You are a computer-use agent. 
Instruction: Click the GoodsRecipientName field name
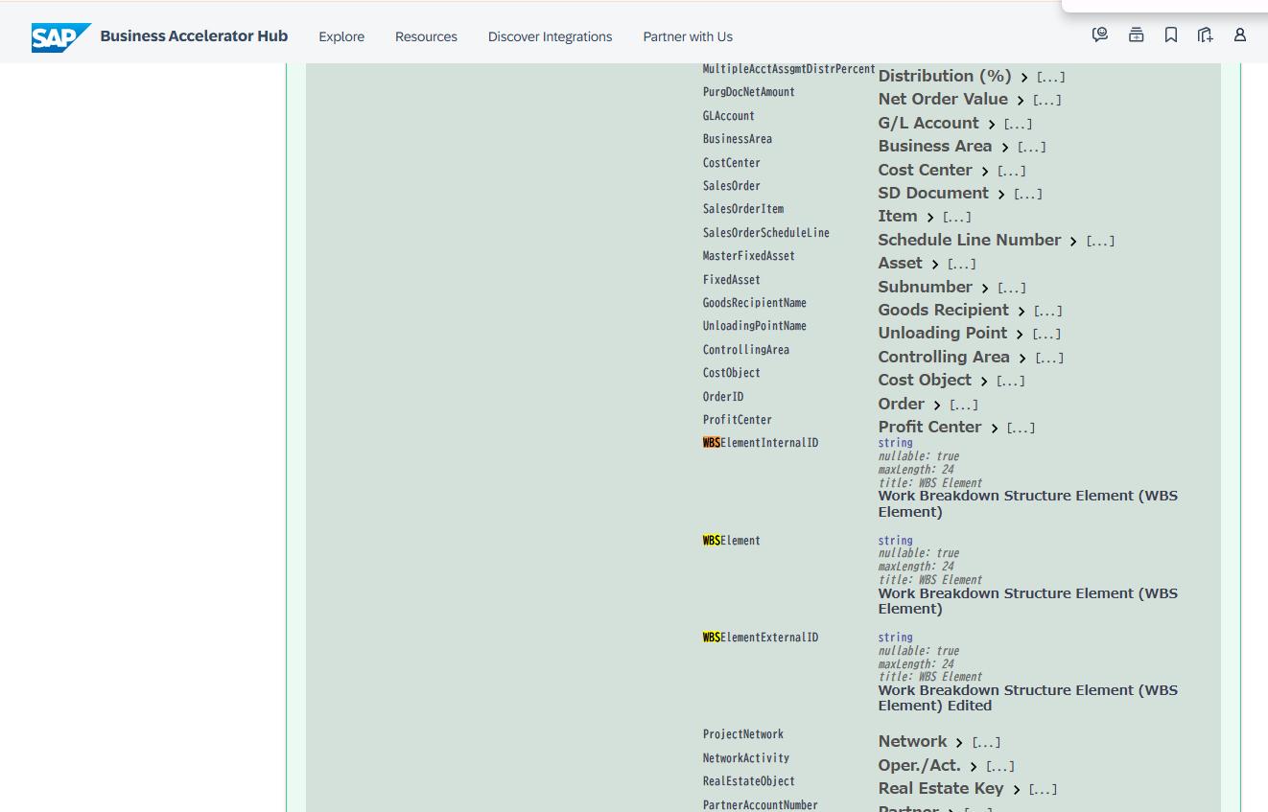coord(755,303)
